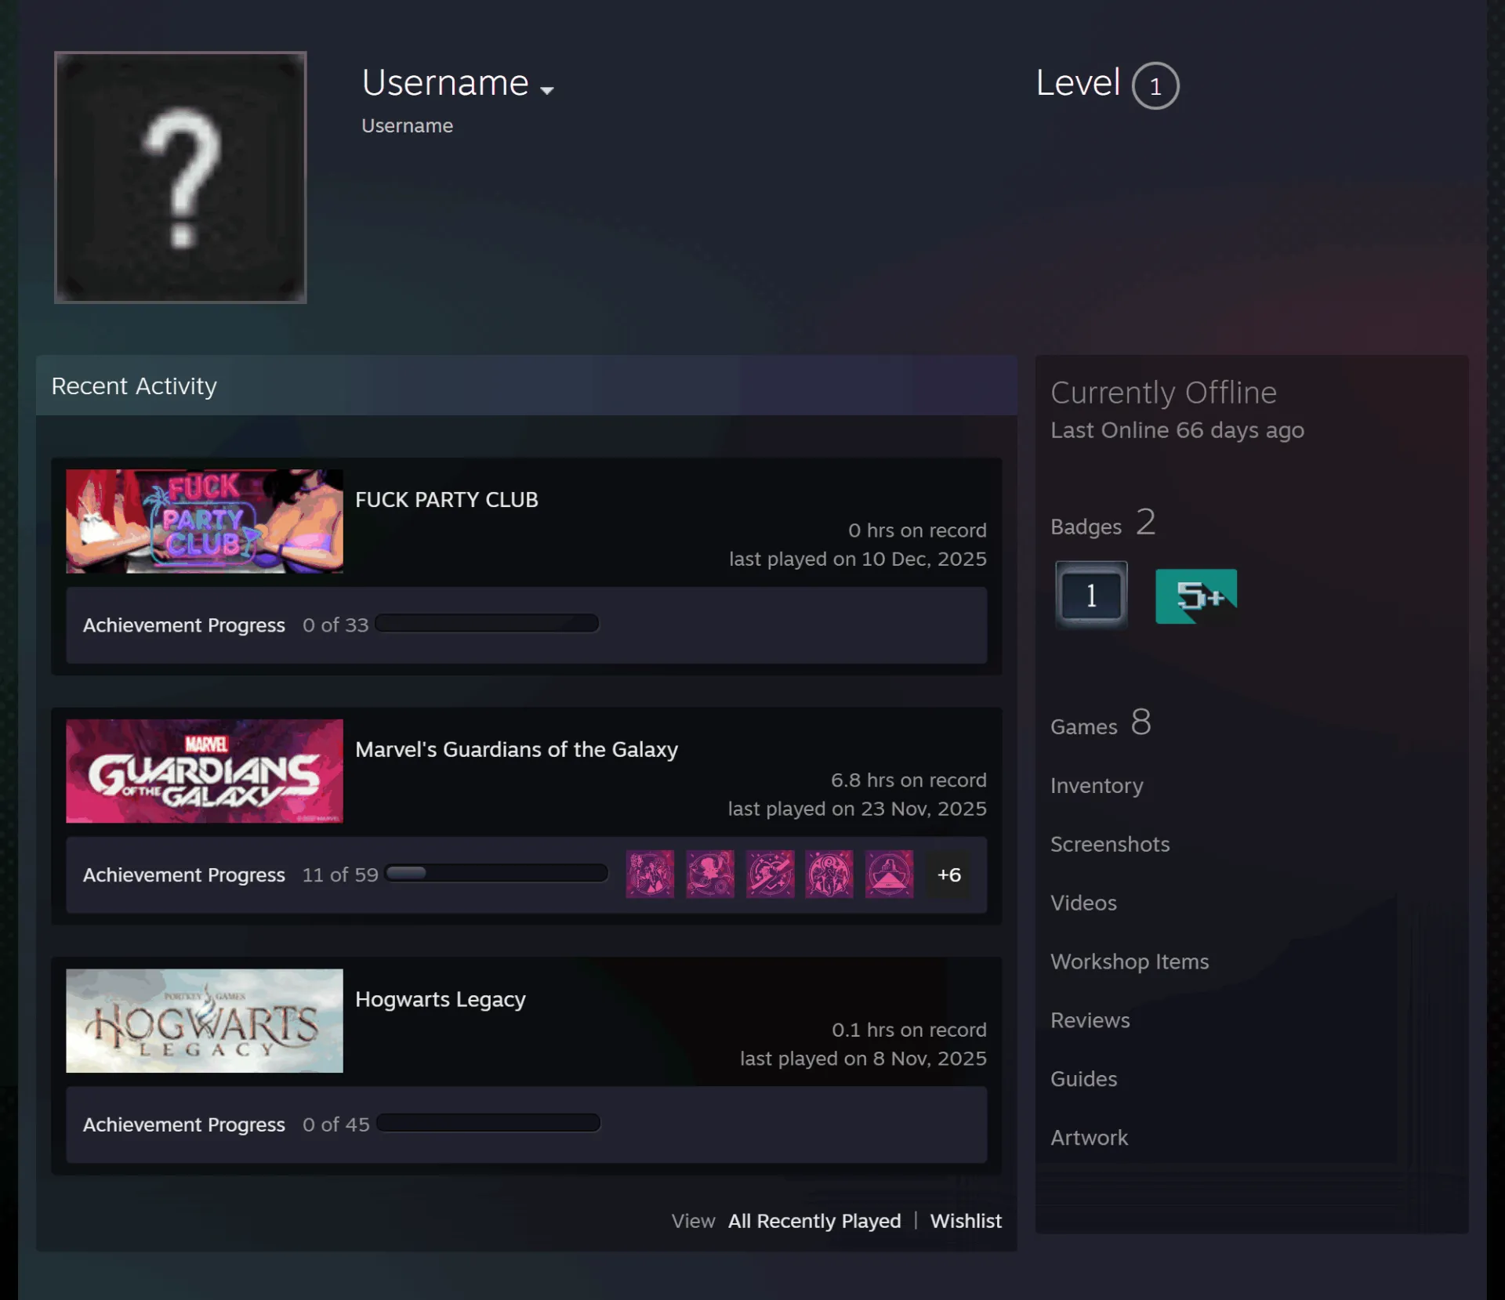
Task: Click Achievement Progress label for Hogwarts Legacy
Action: [184, 1124]
